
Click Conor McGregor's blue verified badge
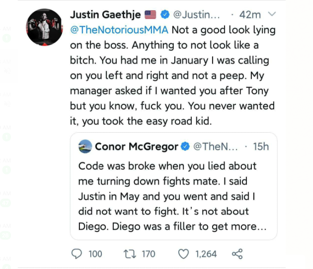185,146
